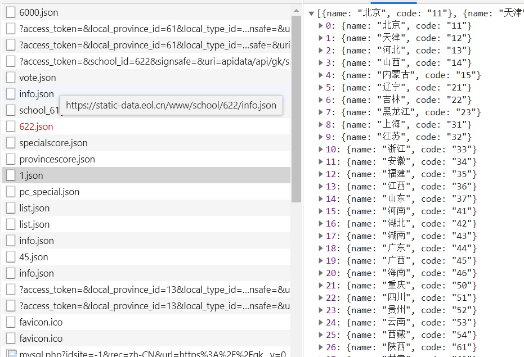Viewport: 524px width, 357px height.
Task: Select the failed 622.json request
Action: pyautogui.click(x=146, y=126)
